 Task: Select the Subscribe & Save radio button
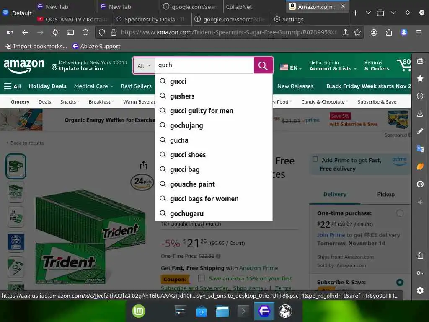pos(400,282)
